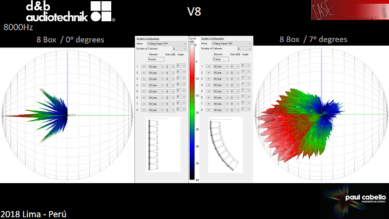
Task: Open row 6 element dropdown in left panel
Action: [156, 97]
